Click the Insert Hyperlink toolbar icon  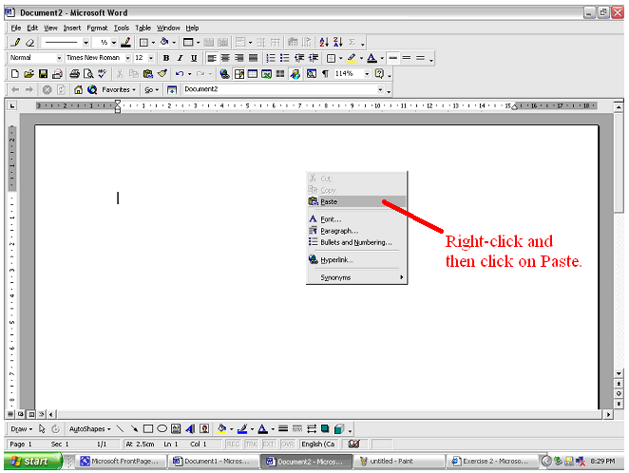coord(224,74)
